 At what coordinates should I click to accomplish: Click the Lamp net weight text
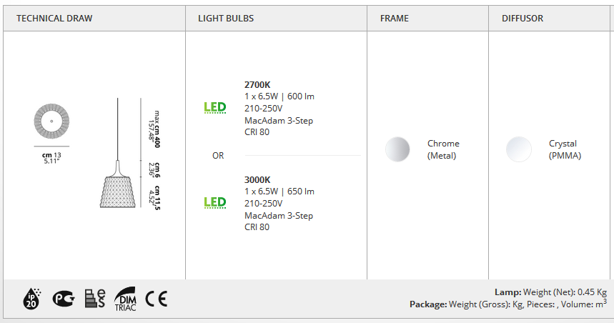point(550,292)
